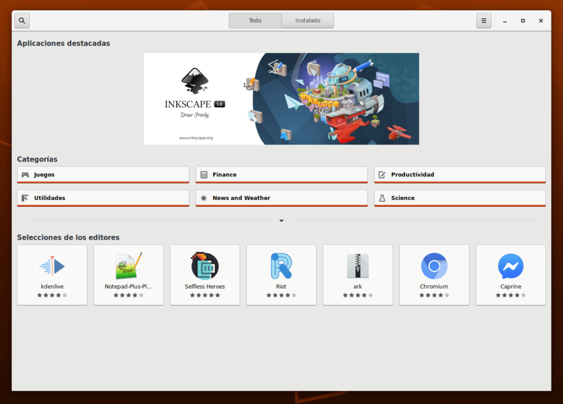Click the star rating under Chromium

tap(434, 295)
